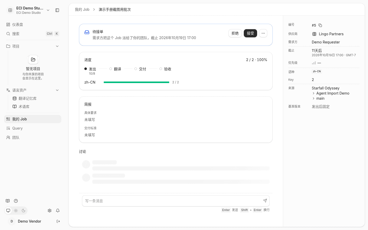Click Demo Requester name
368x230 pixels.
click(x=326, y=42)
